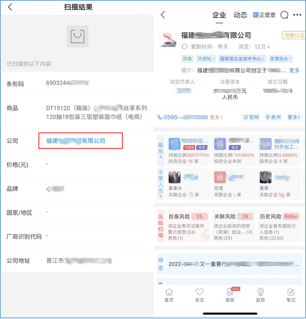Expand the 天使轮 funding tag
306x319 pixels.
[206, 59]
